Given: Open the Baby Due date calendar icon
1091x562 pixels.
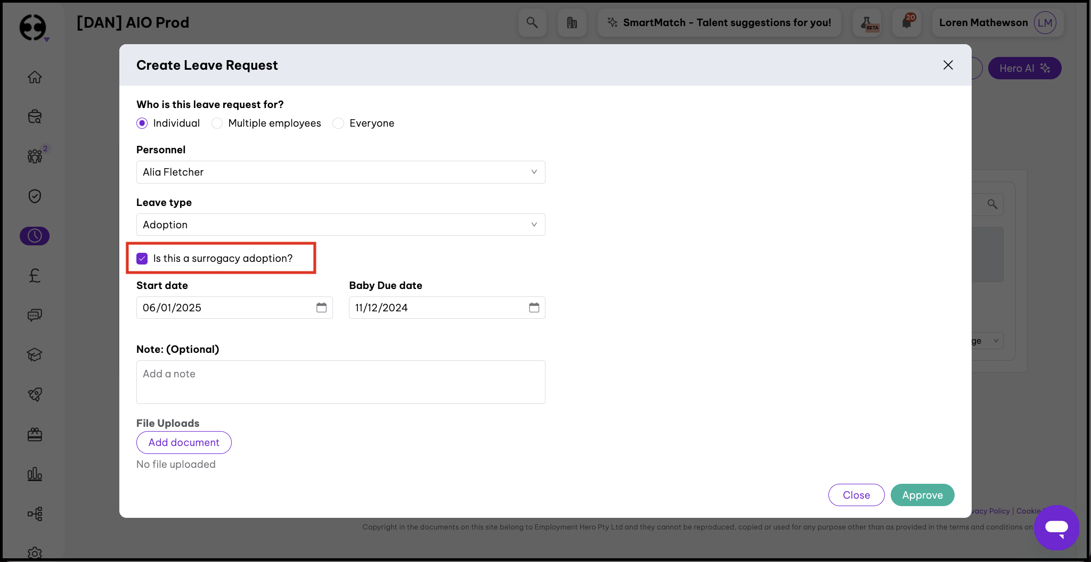Looking at the screenshot, I should tap(534, 308).
